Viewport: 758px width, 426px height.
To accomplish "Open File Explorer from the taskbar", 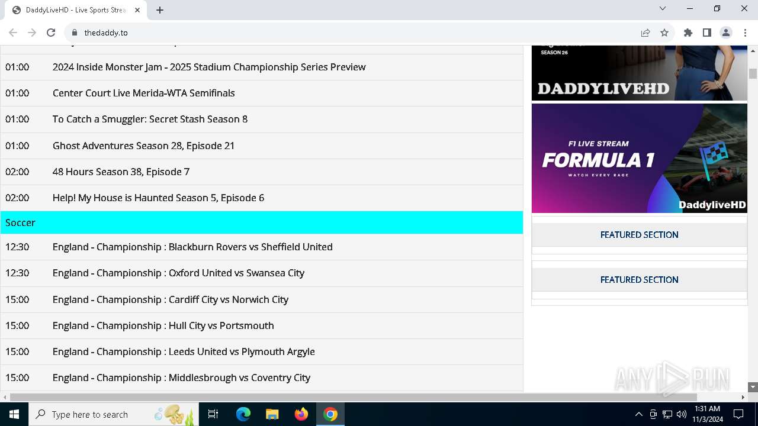I will 272,414.
